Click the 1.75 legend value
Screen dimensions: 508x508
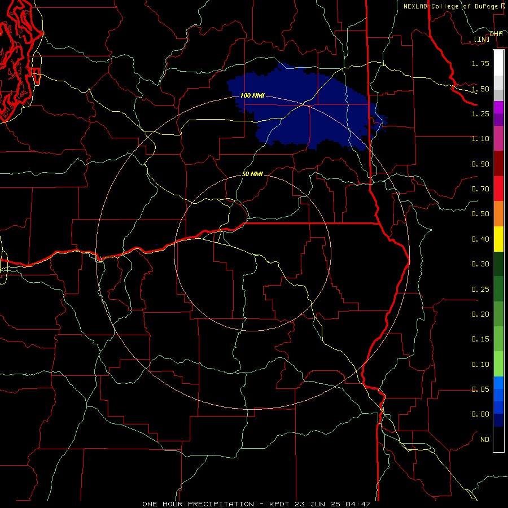(480, 63)
